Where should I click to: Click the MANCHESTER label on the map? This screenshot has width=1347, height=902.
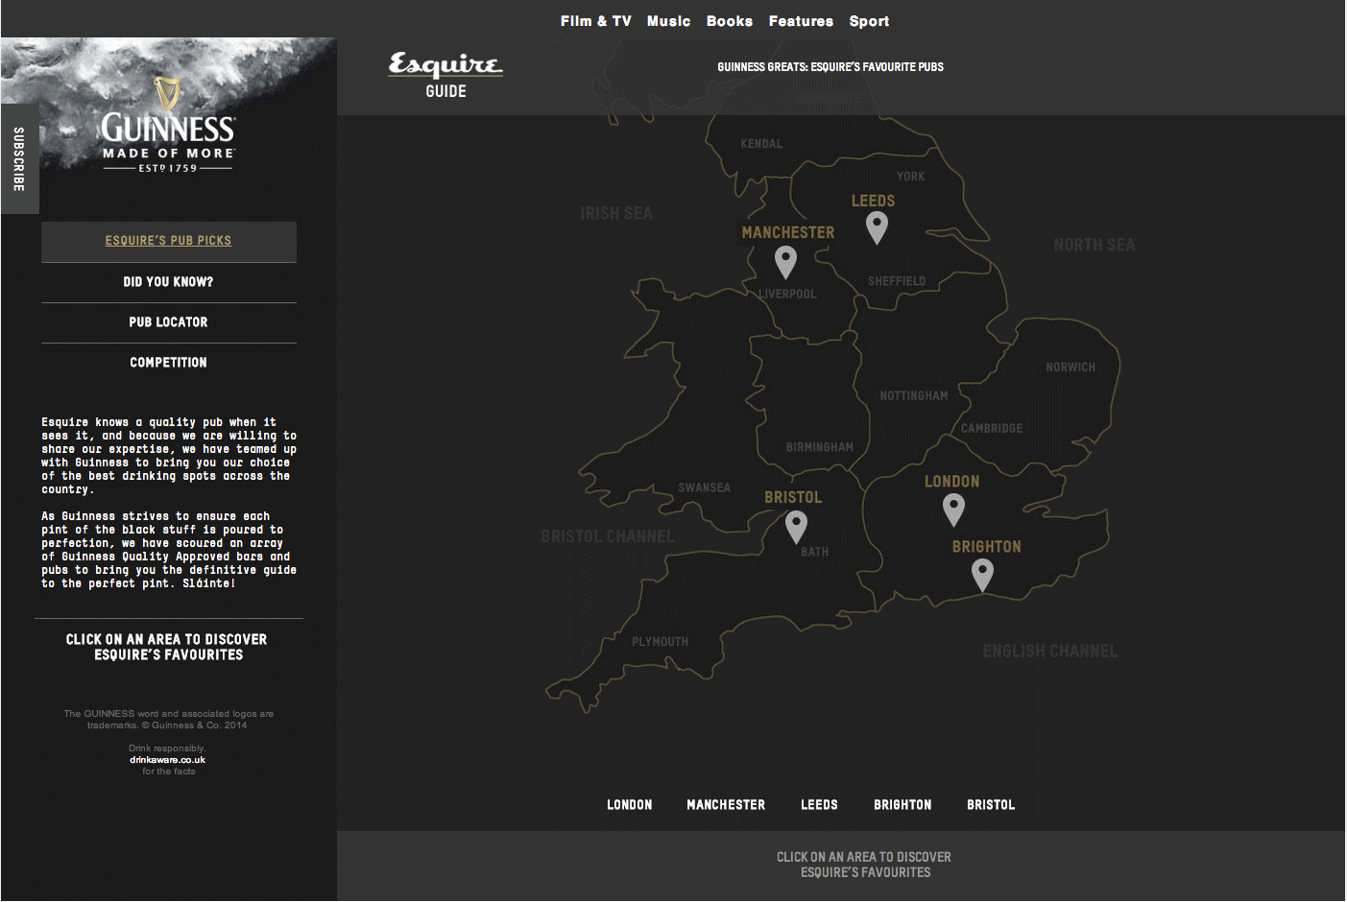(788, 232)
